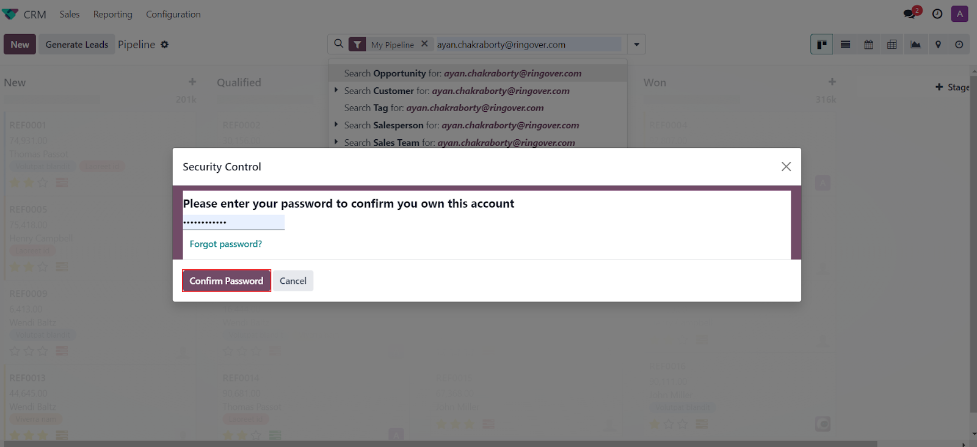Expand the Search Salesperson suggestion

[336, 125]
